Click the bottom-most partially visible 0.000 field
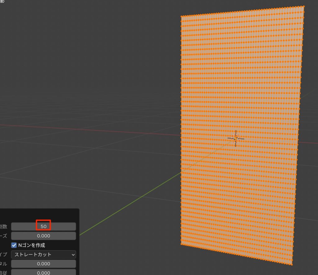 [43, 273]
